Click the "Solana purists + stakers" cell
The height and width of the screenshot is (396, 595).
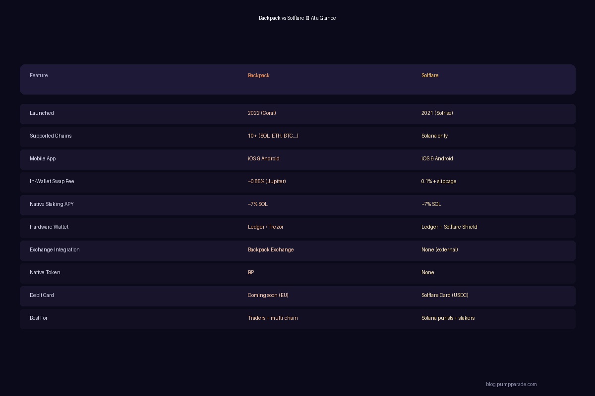[x=448, y=318]
